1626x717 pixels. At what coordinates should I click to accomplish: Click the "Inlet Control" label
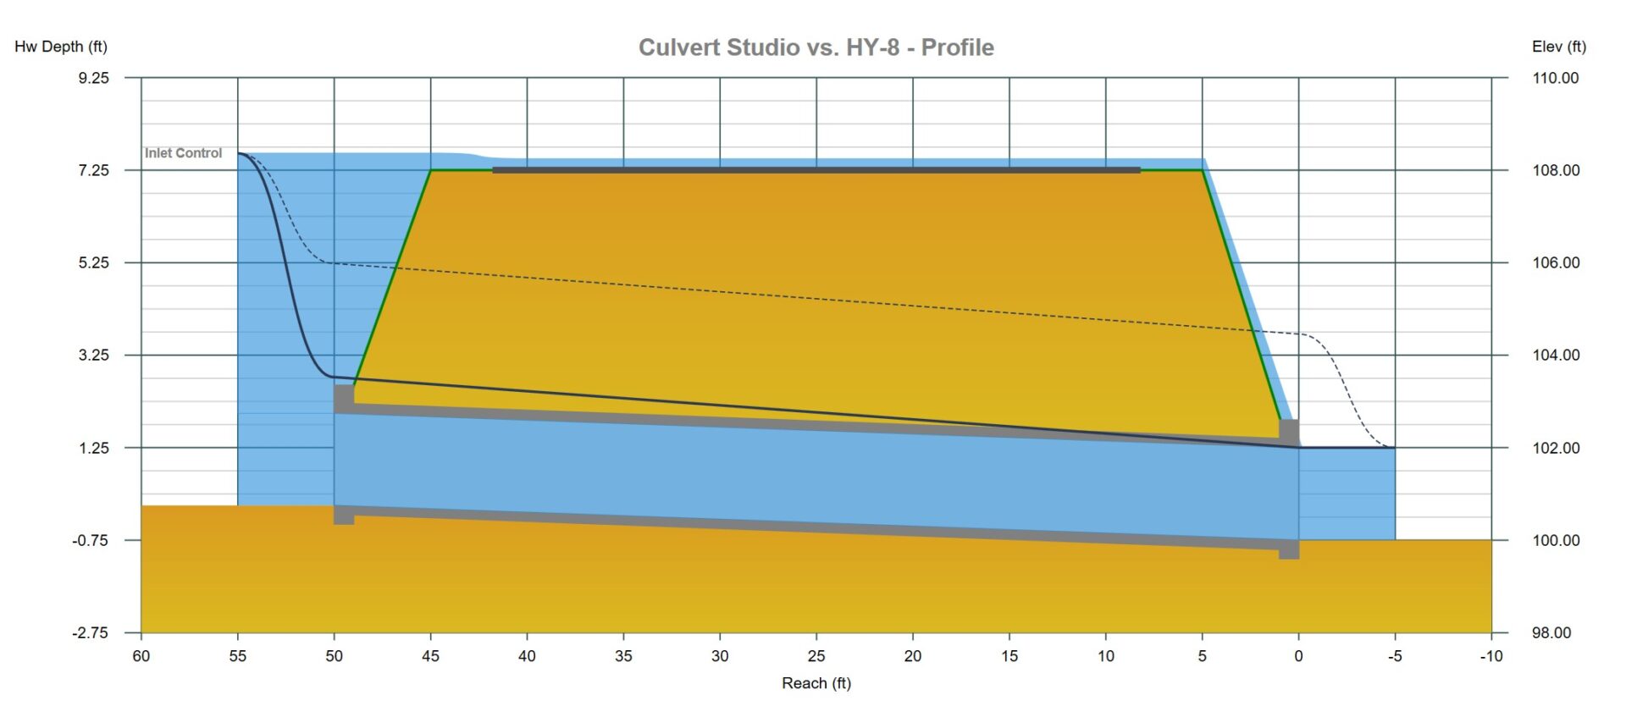[x=183, y=153]
